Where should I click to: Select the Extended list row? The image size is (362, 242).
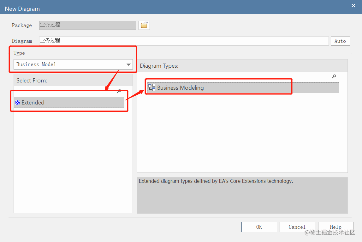(69, 103)
